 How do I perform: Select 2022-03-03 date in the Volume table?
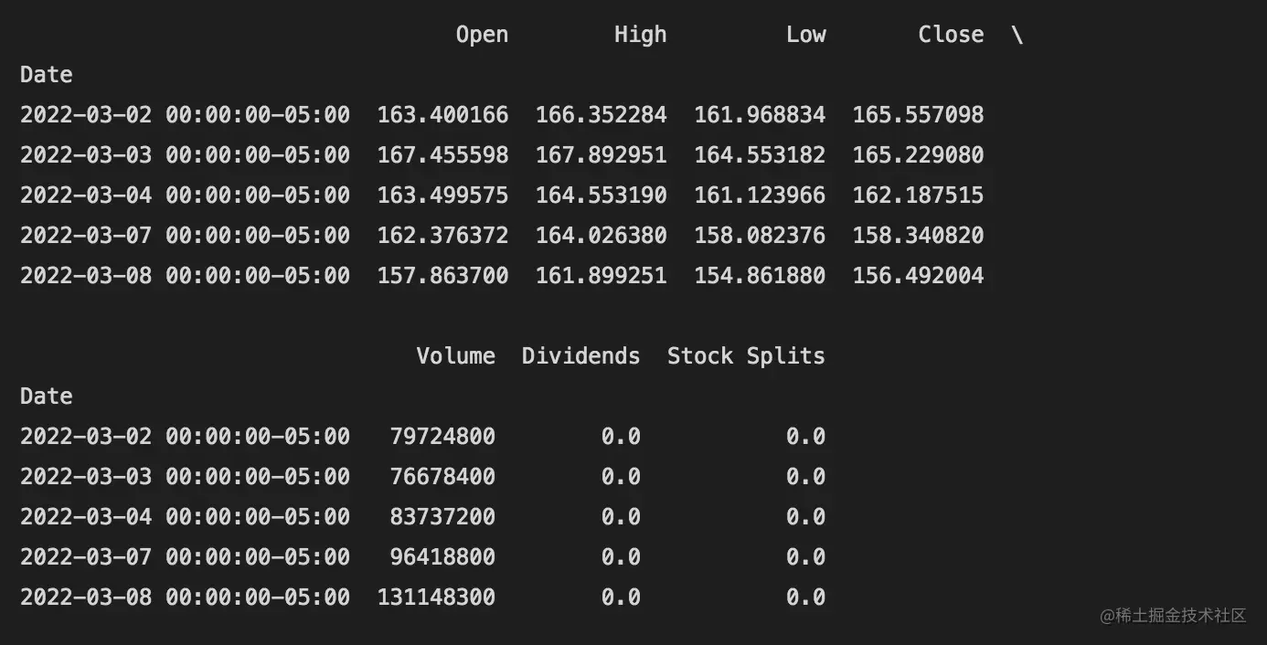tap(185, 477)
